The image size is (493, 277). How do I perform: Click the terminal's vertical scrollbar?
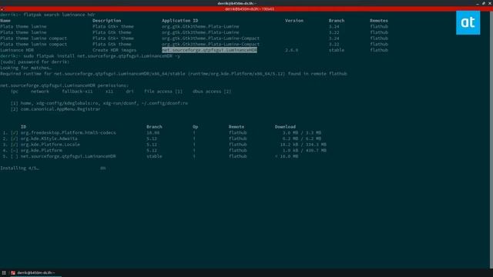point(491,140)
